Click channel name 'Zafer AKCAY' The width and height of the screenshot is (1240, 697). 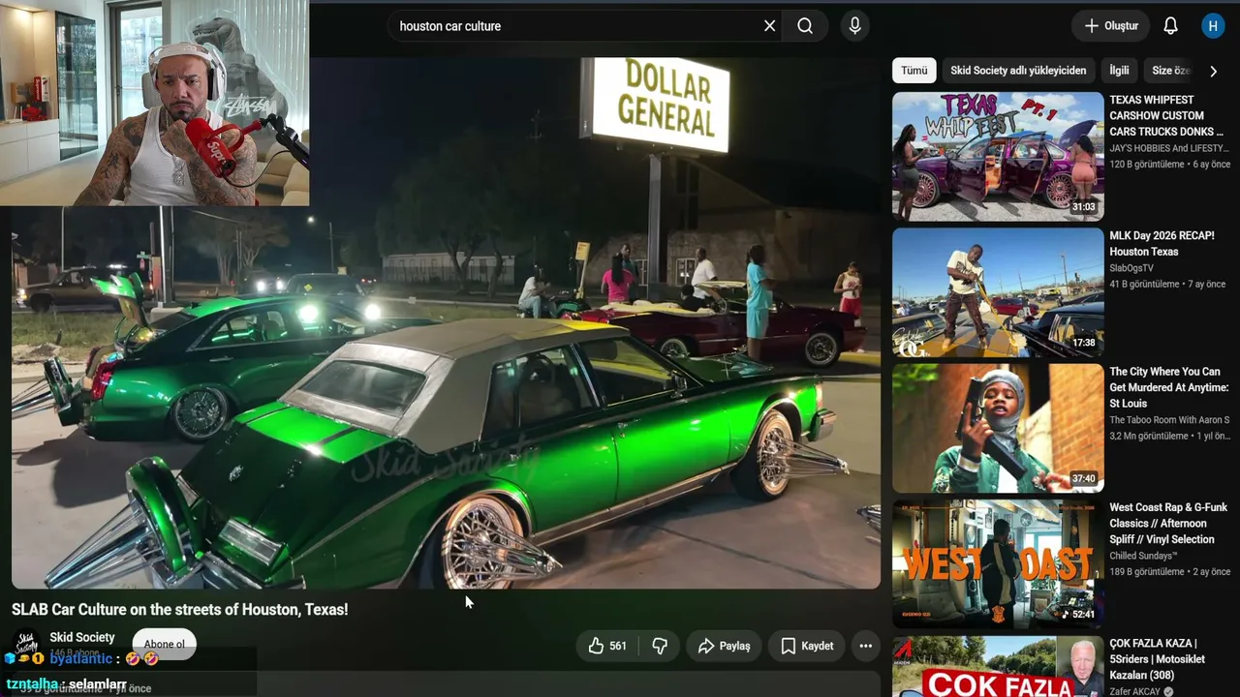point(1135,692)
